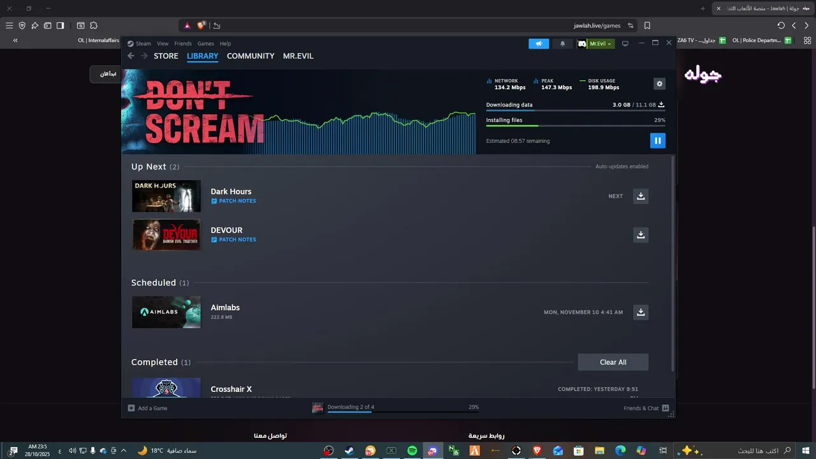Open Steam announcements megaphone button
Viewport: 816px width, 459px height.
[539, 43]
